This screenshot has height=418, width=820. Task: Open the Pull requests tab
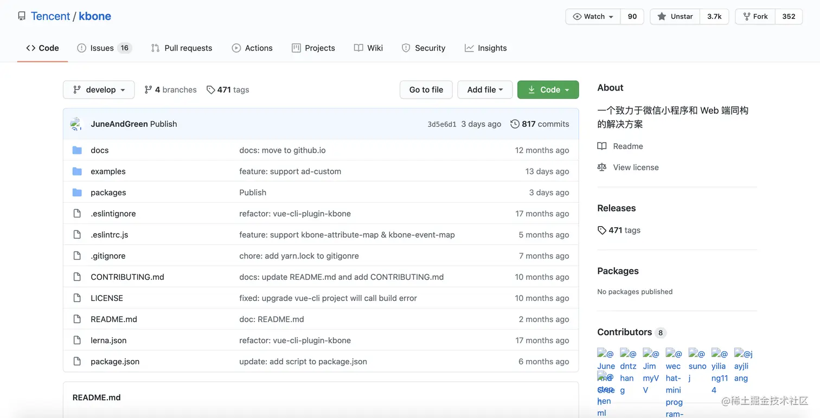pos(182,48)
